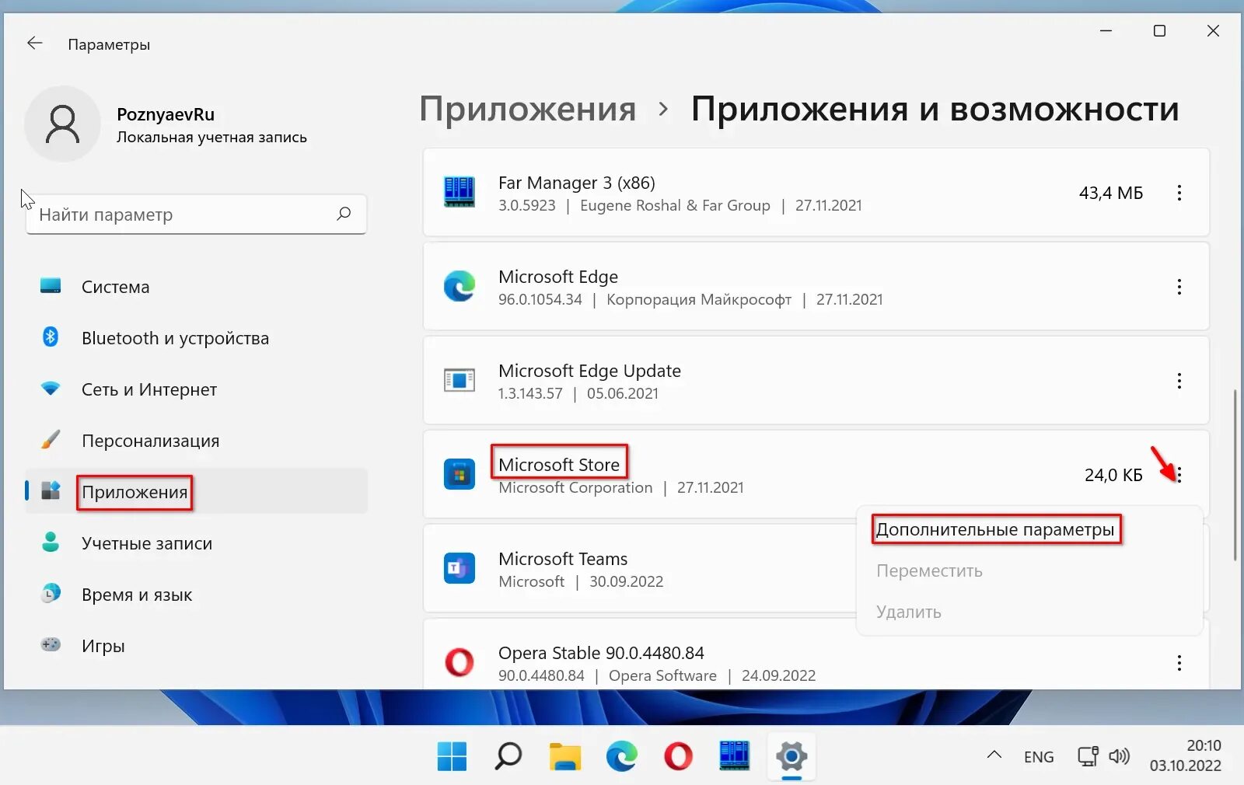Select Переместить in the context menu
The image size is (1244, 785).
coord(929,570)
